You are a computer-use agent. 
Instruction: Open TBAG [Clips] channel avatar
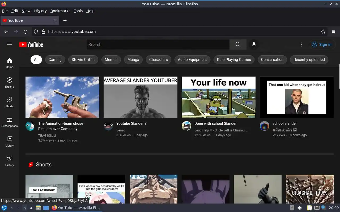pyautogui.click(x=30, y=126)
